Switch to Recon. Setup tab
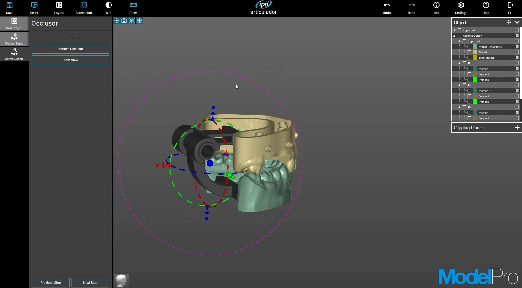 (14, 39)
